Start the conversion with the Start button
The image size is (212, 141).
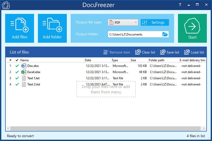[192, 28]
